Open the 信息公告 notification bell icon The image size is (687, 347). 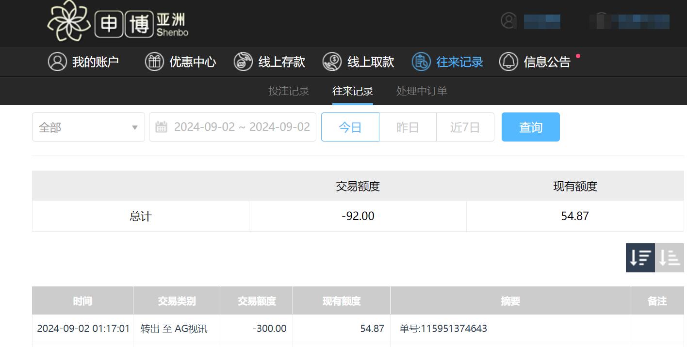(508, 62)
